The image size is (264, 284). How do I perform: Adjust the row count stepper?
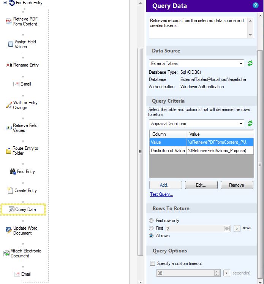click(x=227, y=228)
